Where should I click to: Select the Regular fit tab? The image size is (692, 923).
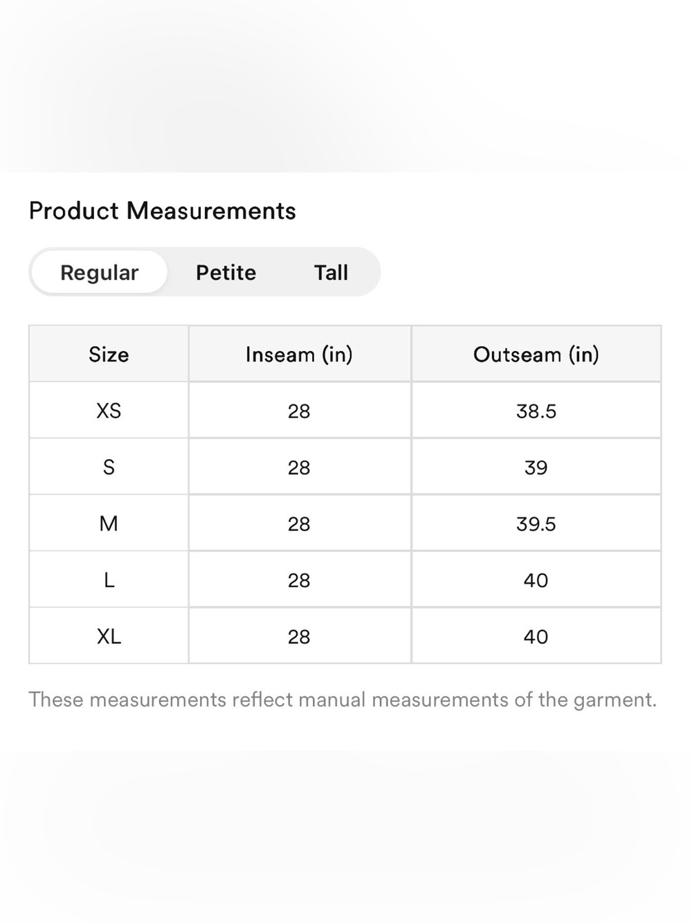[x=99, y=272]
